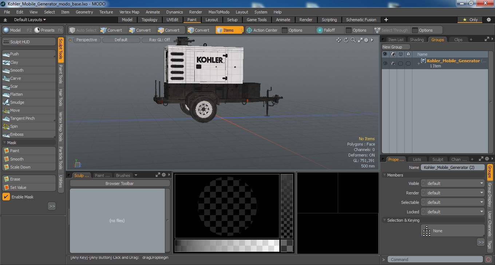
Task: Open the Locked dropdown in Members
Action: click(x=453, y=212)
